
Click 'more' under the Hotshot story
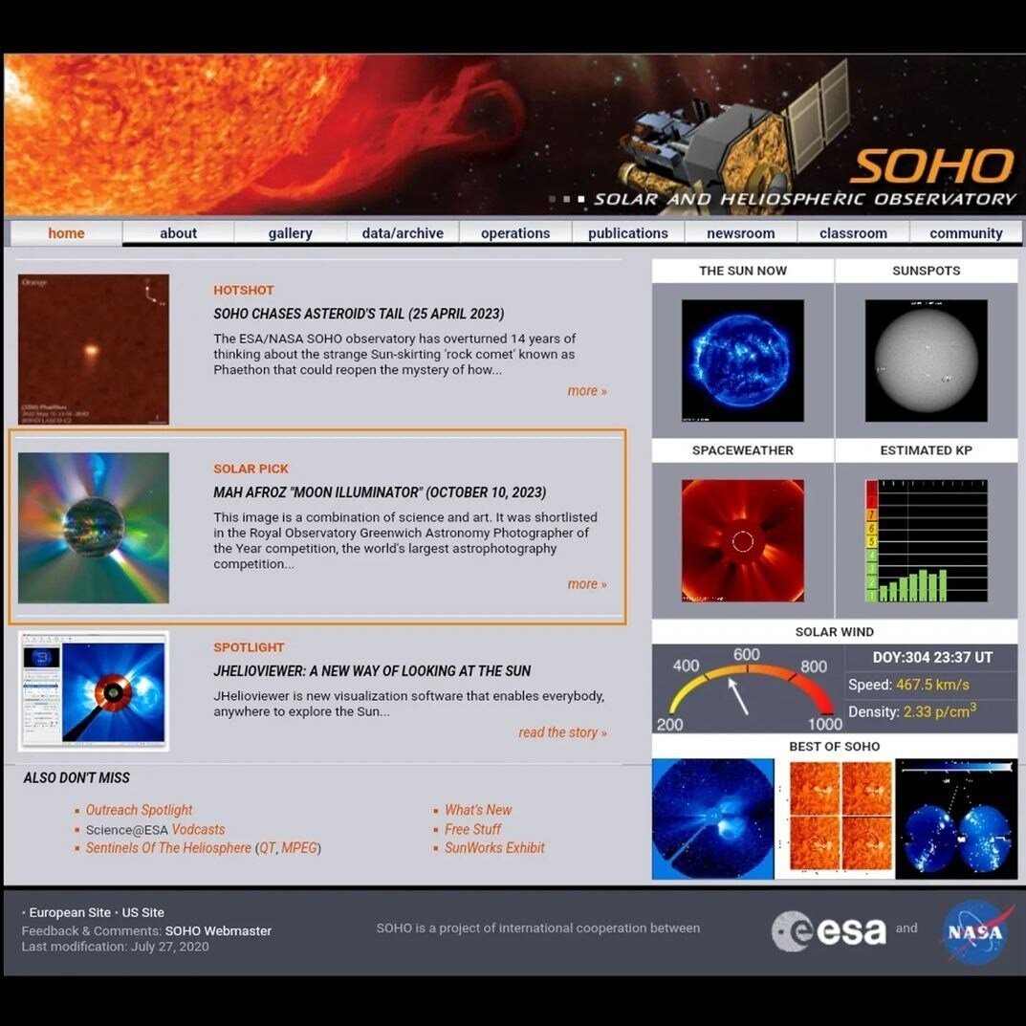586,391
